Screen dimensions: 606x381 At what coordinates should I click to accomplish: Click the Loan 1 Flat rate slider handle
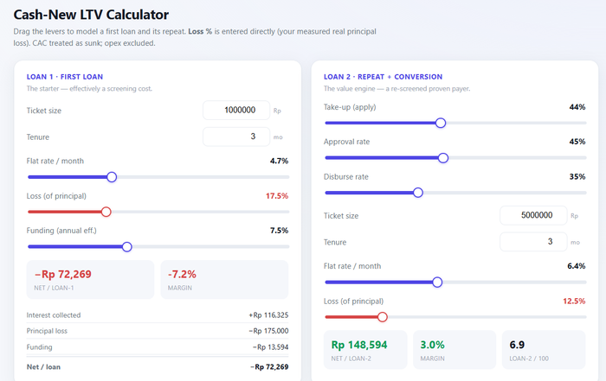point(112,177)
